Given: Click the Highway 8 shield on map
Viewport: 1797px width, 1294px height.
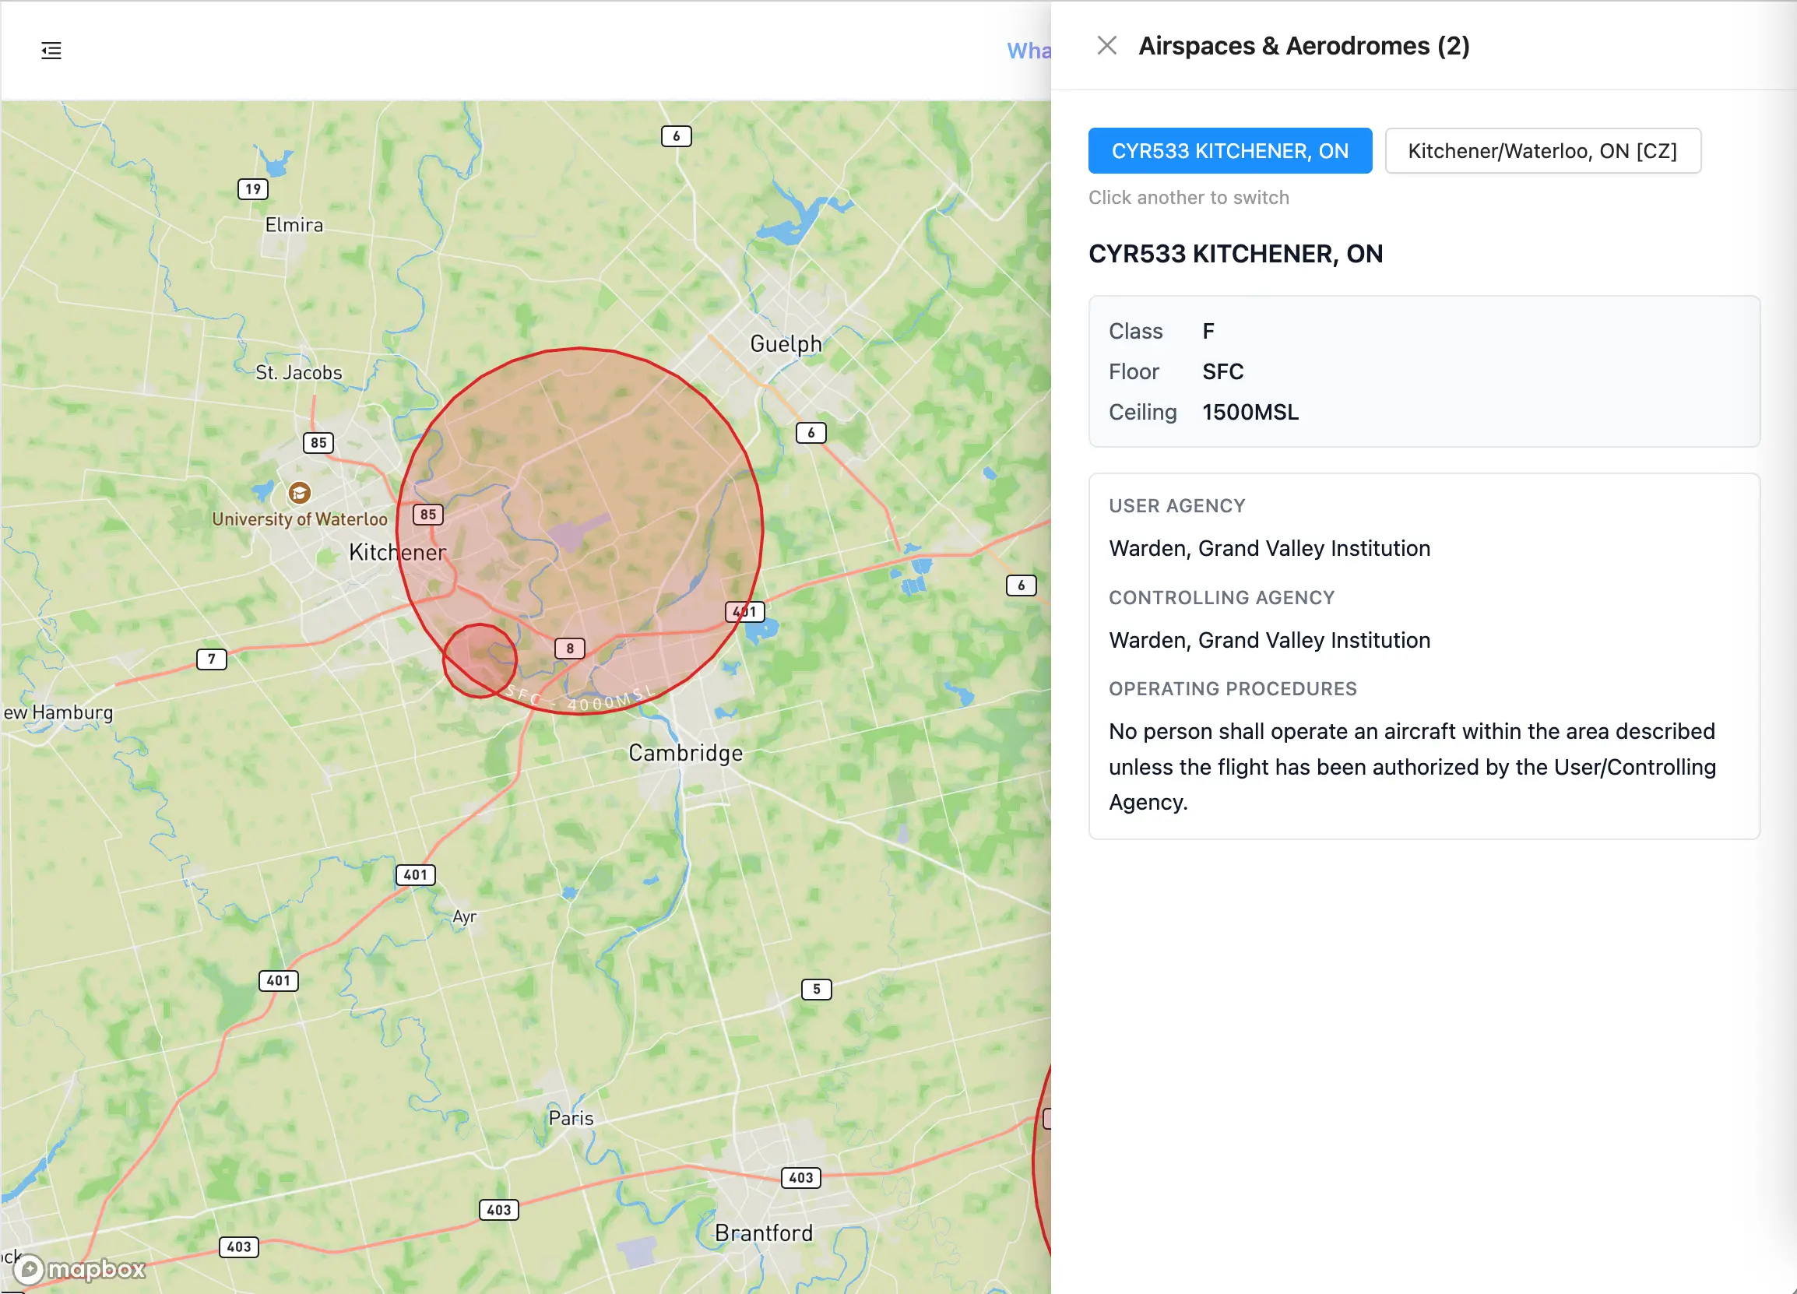Looking at the screenshot, I should (x=570, y=649).
